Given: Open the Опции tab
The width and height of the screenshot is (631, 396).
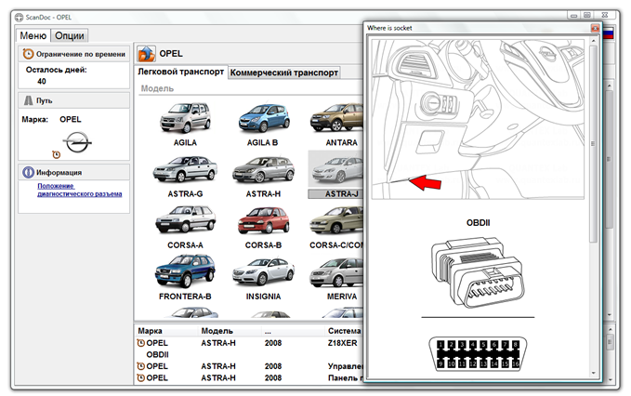Looking at the screenshot, I should (69, 36).
